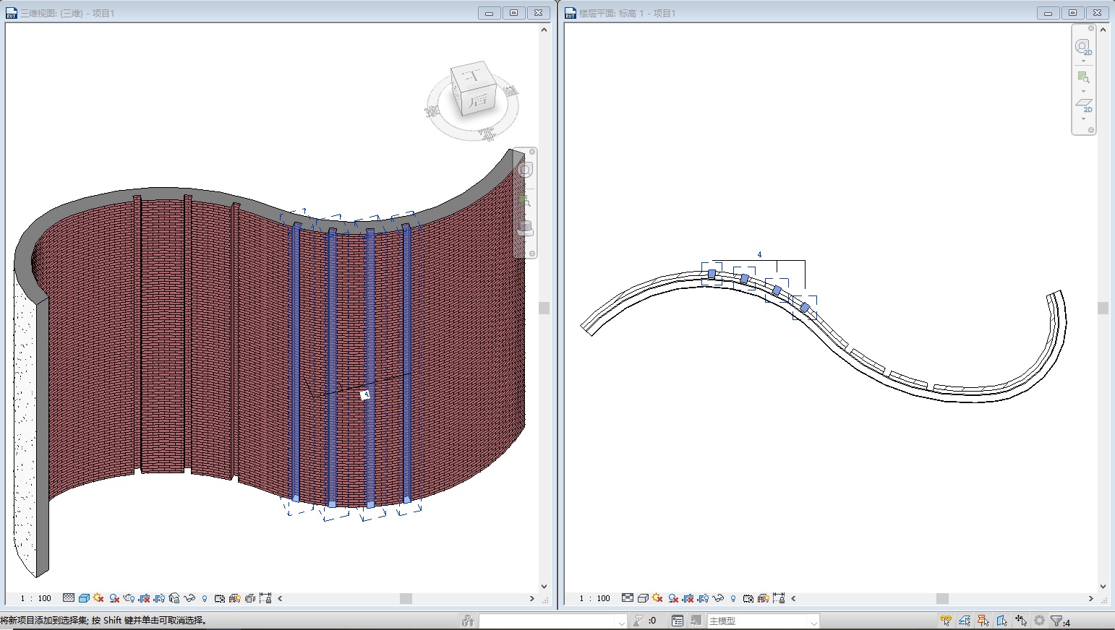
Task: Toggle analytical model visibility in floor plan view
Action: tap(764, 598)
